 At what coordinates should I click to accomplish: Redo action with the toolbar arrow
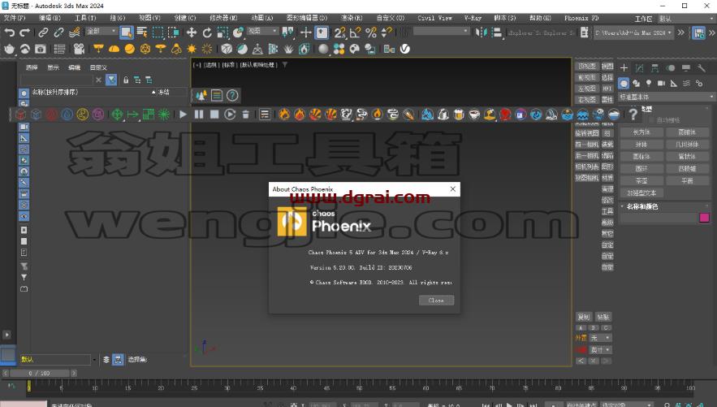pos(24,32)
